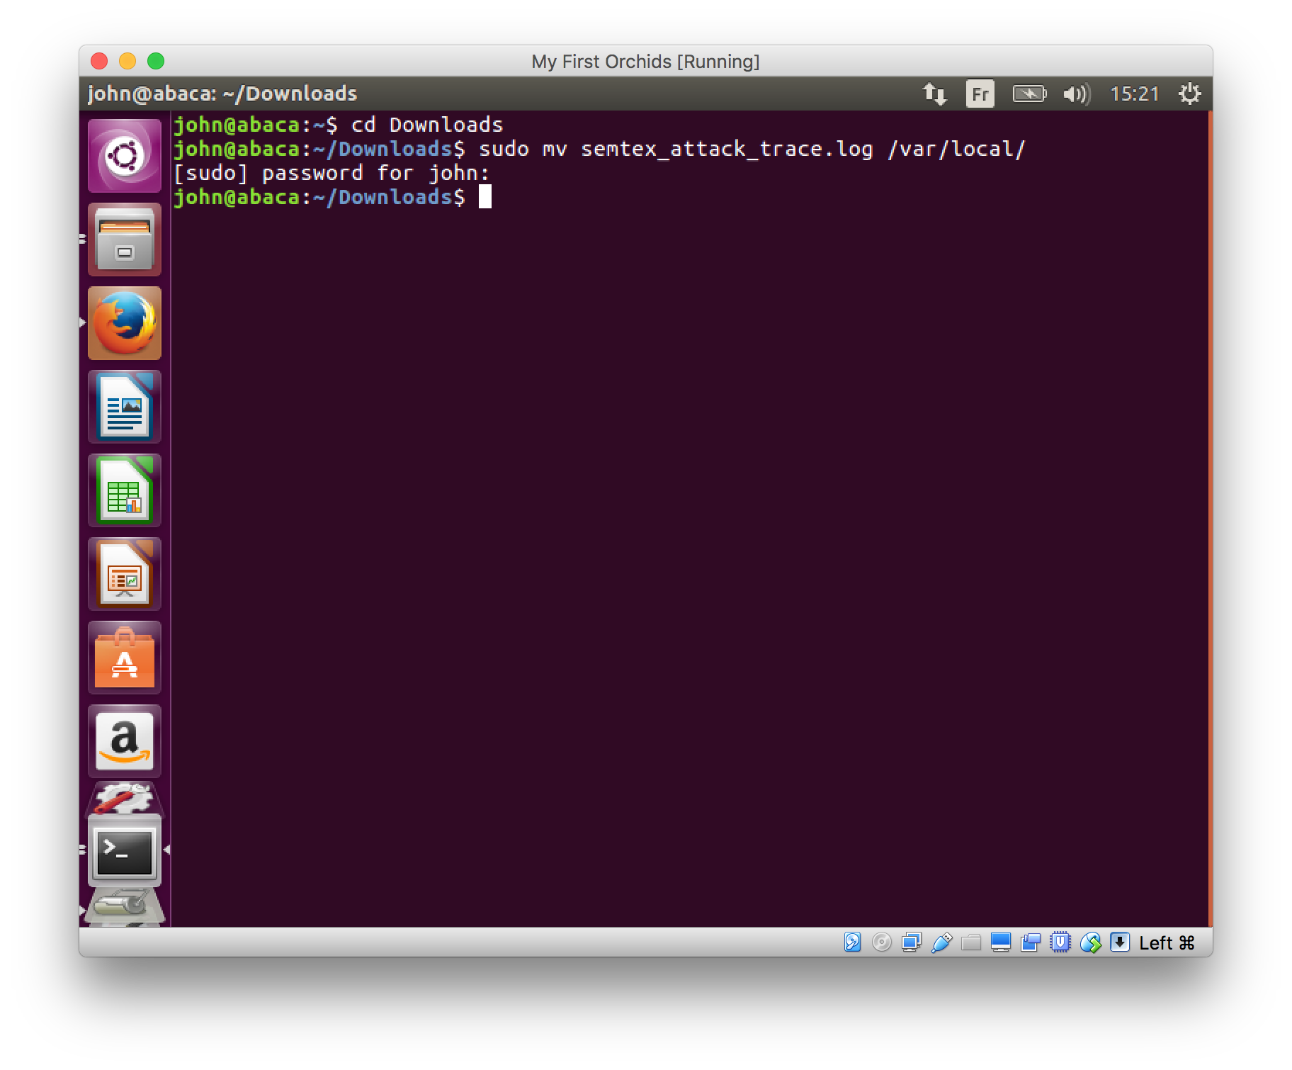
Task: Open Firefox from the Ubuntu launcher
Action: click(x=125, y=323)
